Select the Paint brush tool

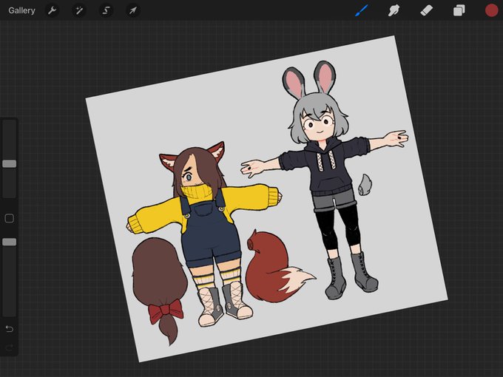point(362,10)
